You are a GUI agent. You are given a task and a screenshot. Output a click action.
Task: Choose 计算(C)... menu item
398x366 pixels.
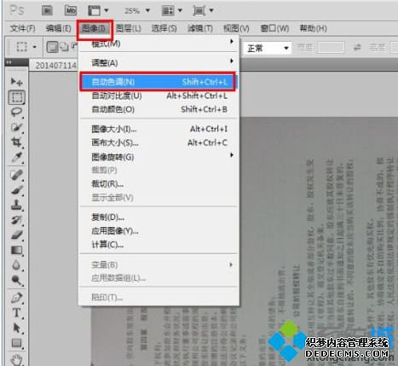159,245
